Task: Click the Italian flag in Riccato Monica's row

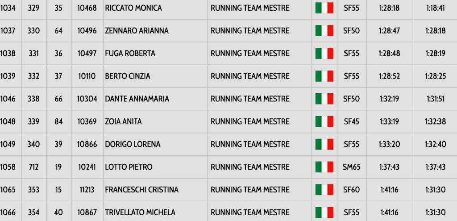Action: [324, 8]
